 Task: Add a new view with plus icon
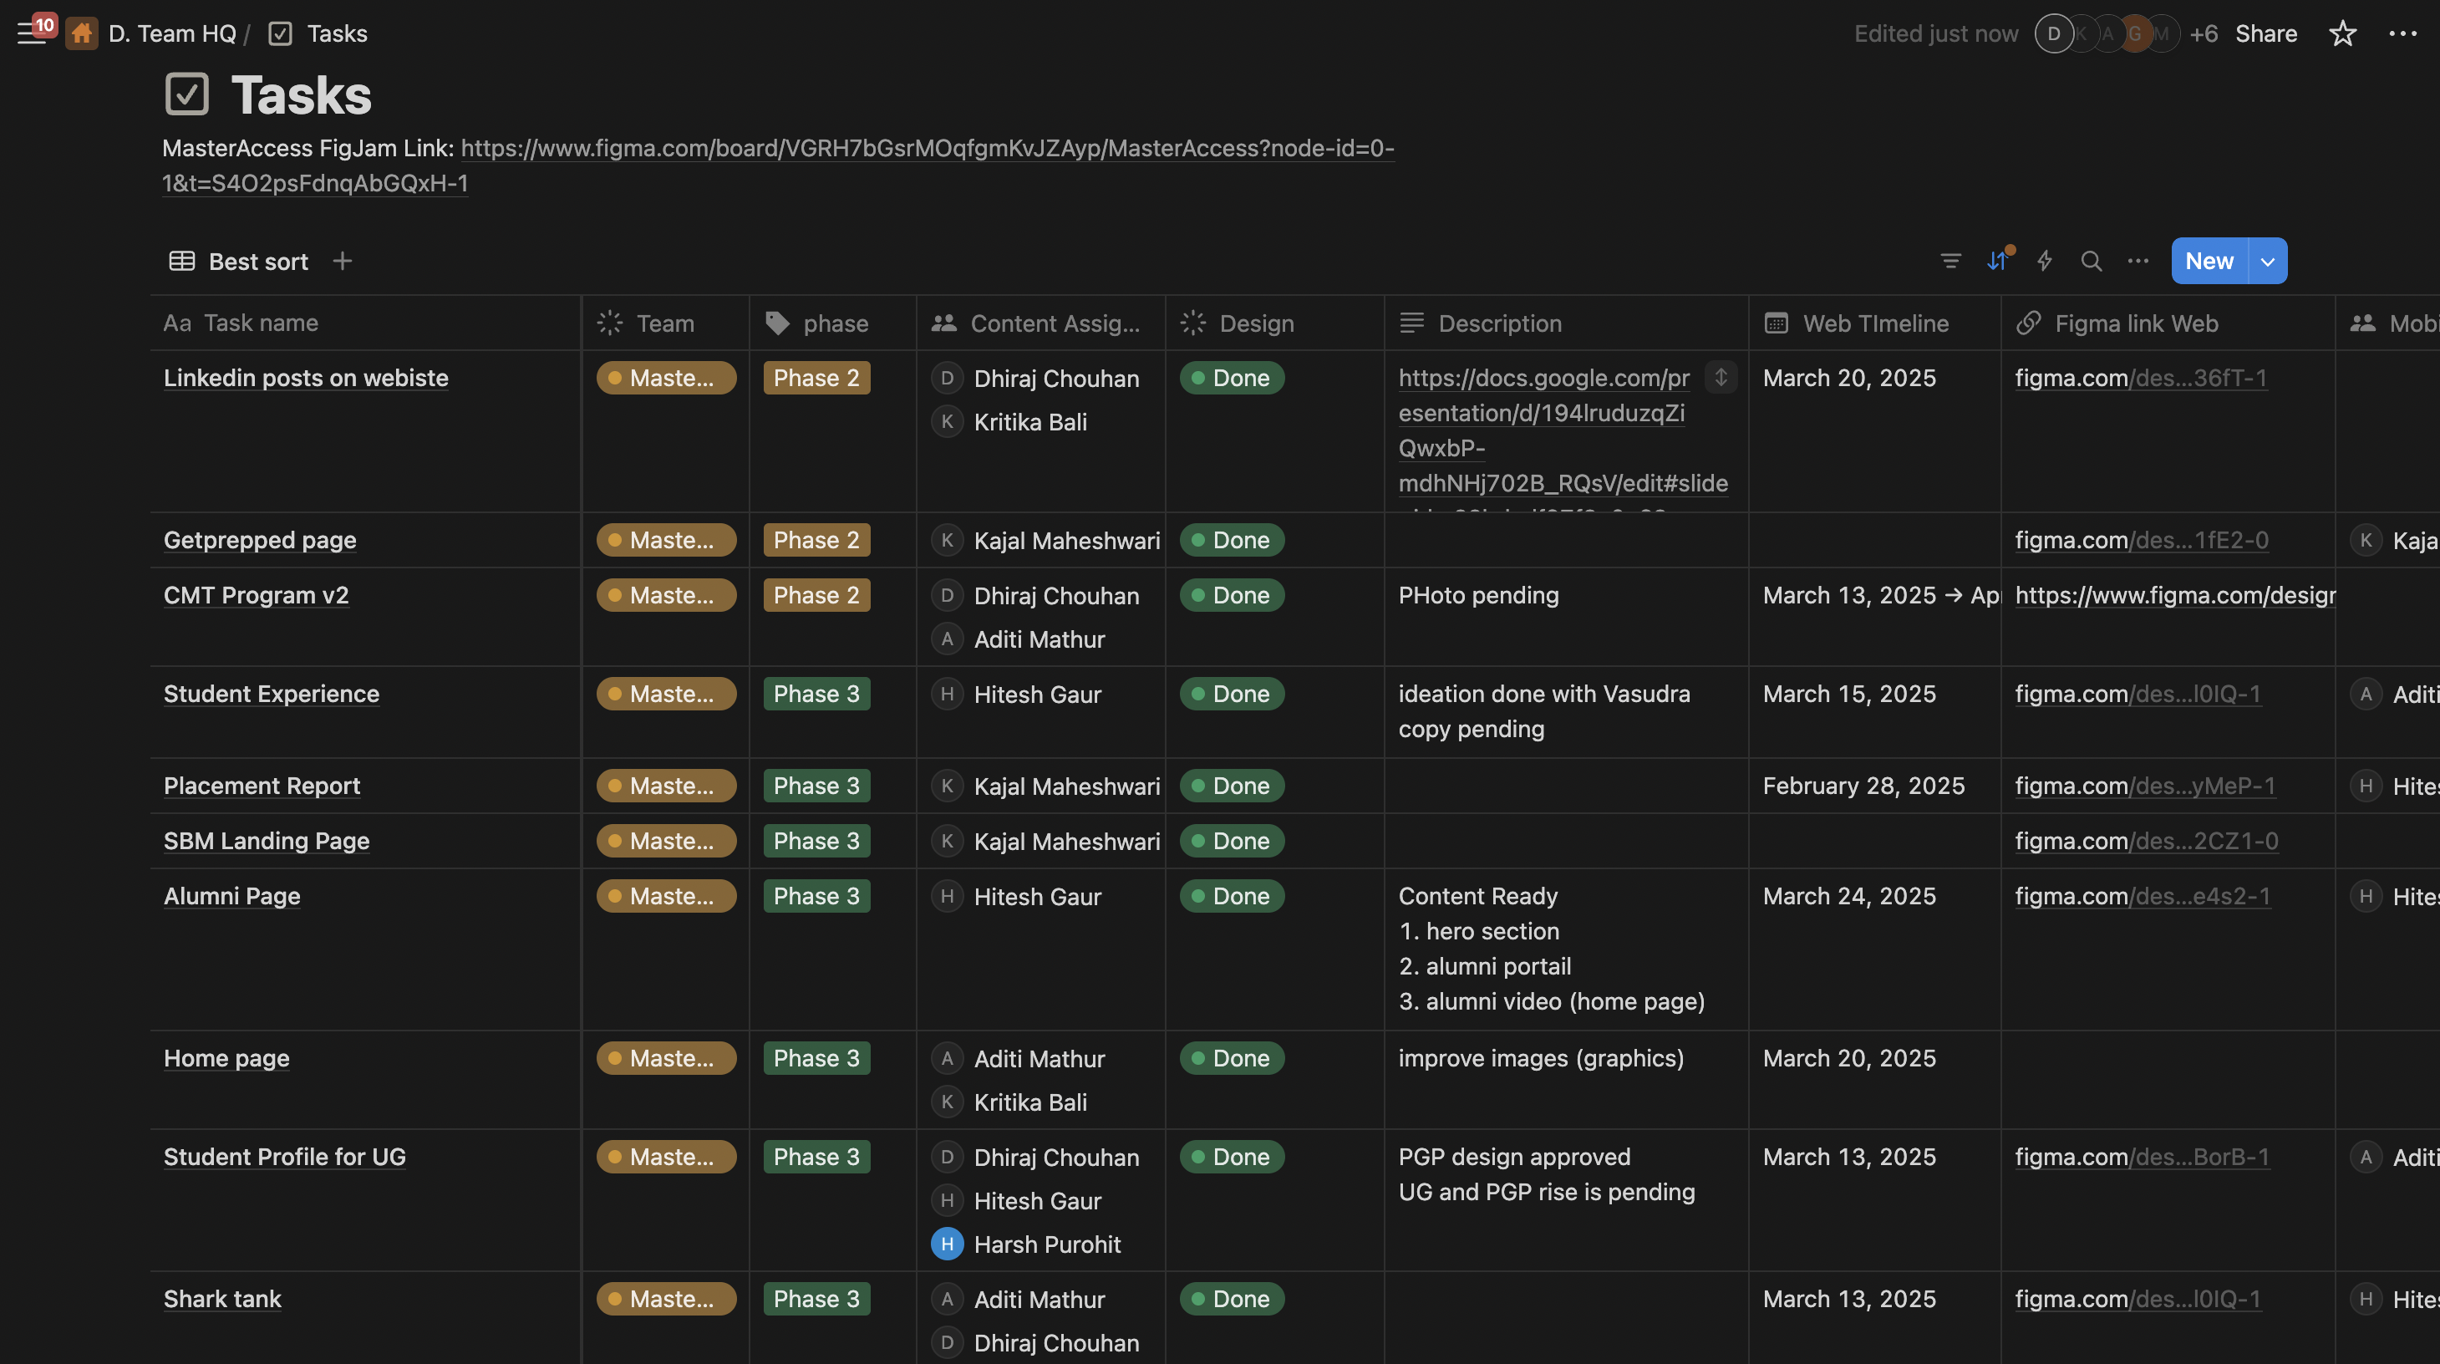tap(343, 261)
